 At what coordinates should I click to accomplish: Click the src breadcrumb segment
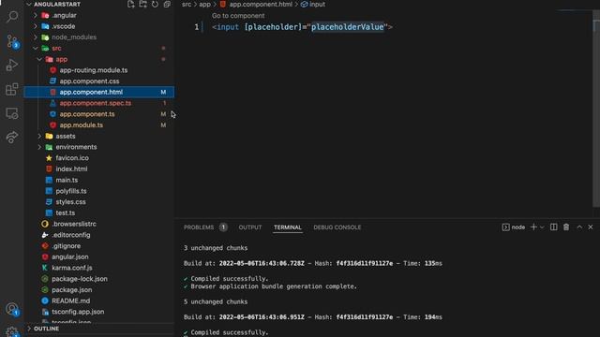tap(187, 4)
